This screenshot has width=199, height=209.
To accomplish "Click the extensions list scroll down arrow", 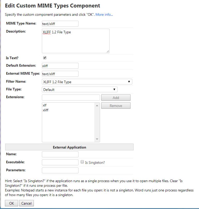I will pyautogui.click(x=97, y=139).
